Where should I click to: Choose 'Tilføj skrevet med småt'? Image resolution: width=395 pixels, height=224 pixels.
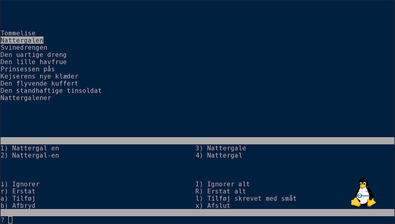[x=246, y=198]
